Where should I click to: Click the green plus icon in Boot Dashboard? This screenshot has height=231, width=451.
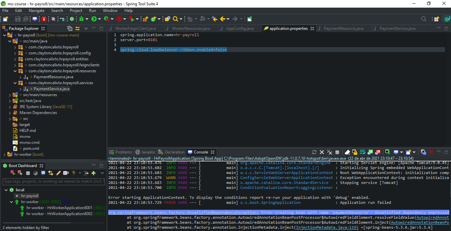coord(94,173)
